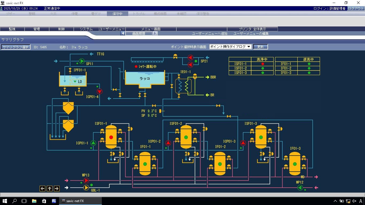Click the yellow left arrow navigation icon
Image resolution: width=365 pixels, height=205 pixels.
42,188
